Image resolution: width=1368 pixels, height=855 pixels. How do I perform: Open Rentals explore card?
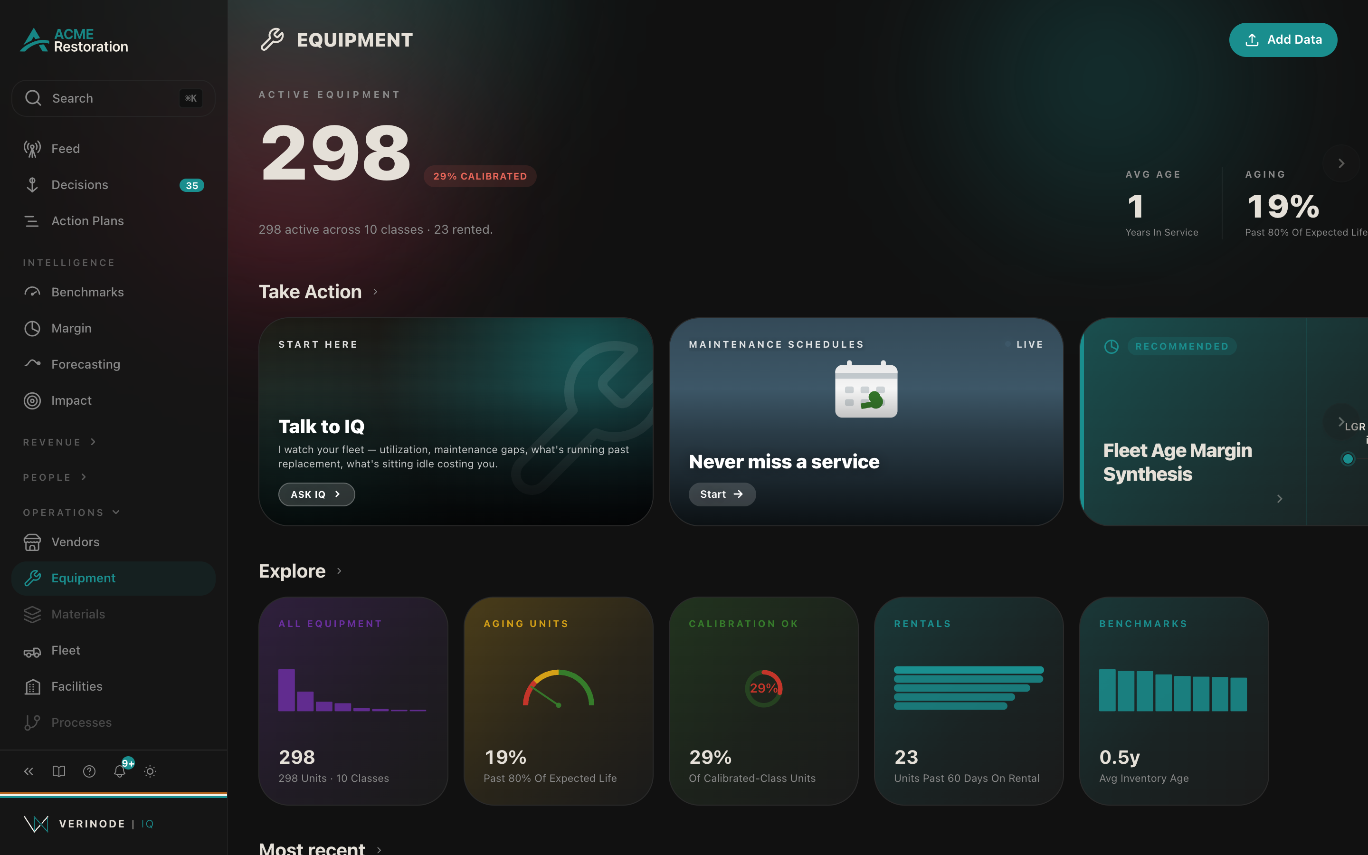point(969,701)
